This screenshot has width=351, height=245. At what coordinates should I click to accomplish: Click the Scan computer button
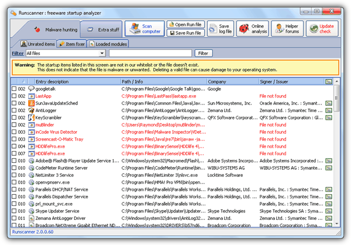144,29
